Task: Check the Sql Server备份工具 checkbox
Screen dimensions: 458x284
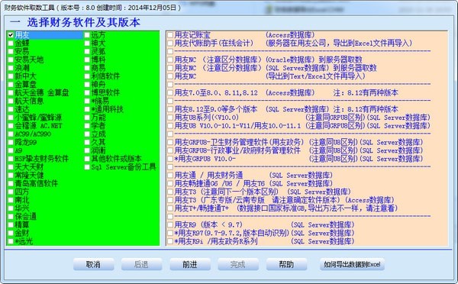Action: click(x=87, y=167)
